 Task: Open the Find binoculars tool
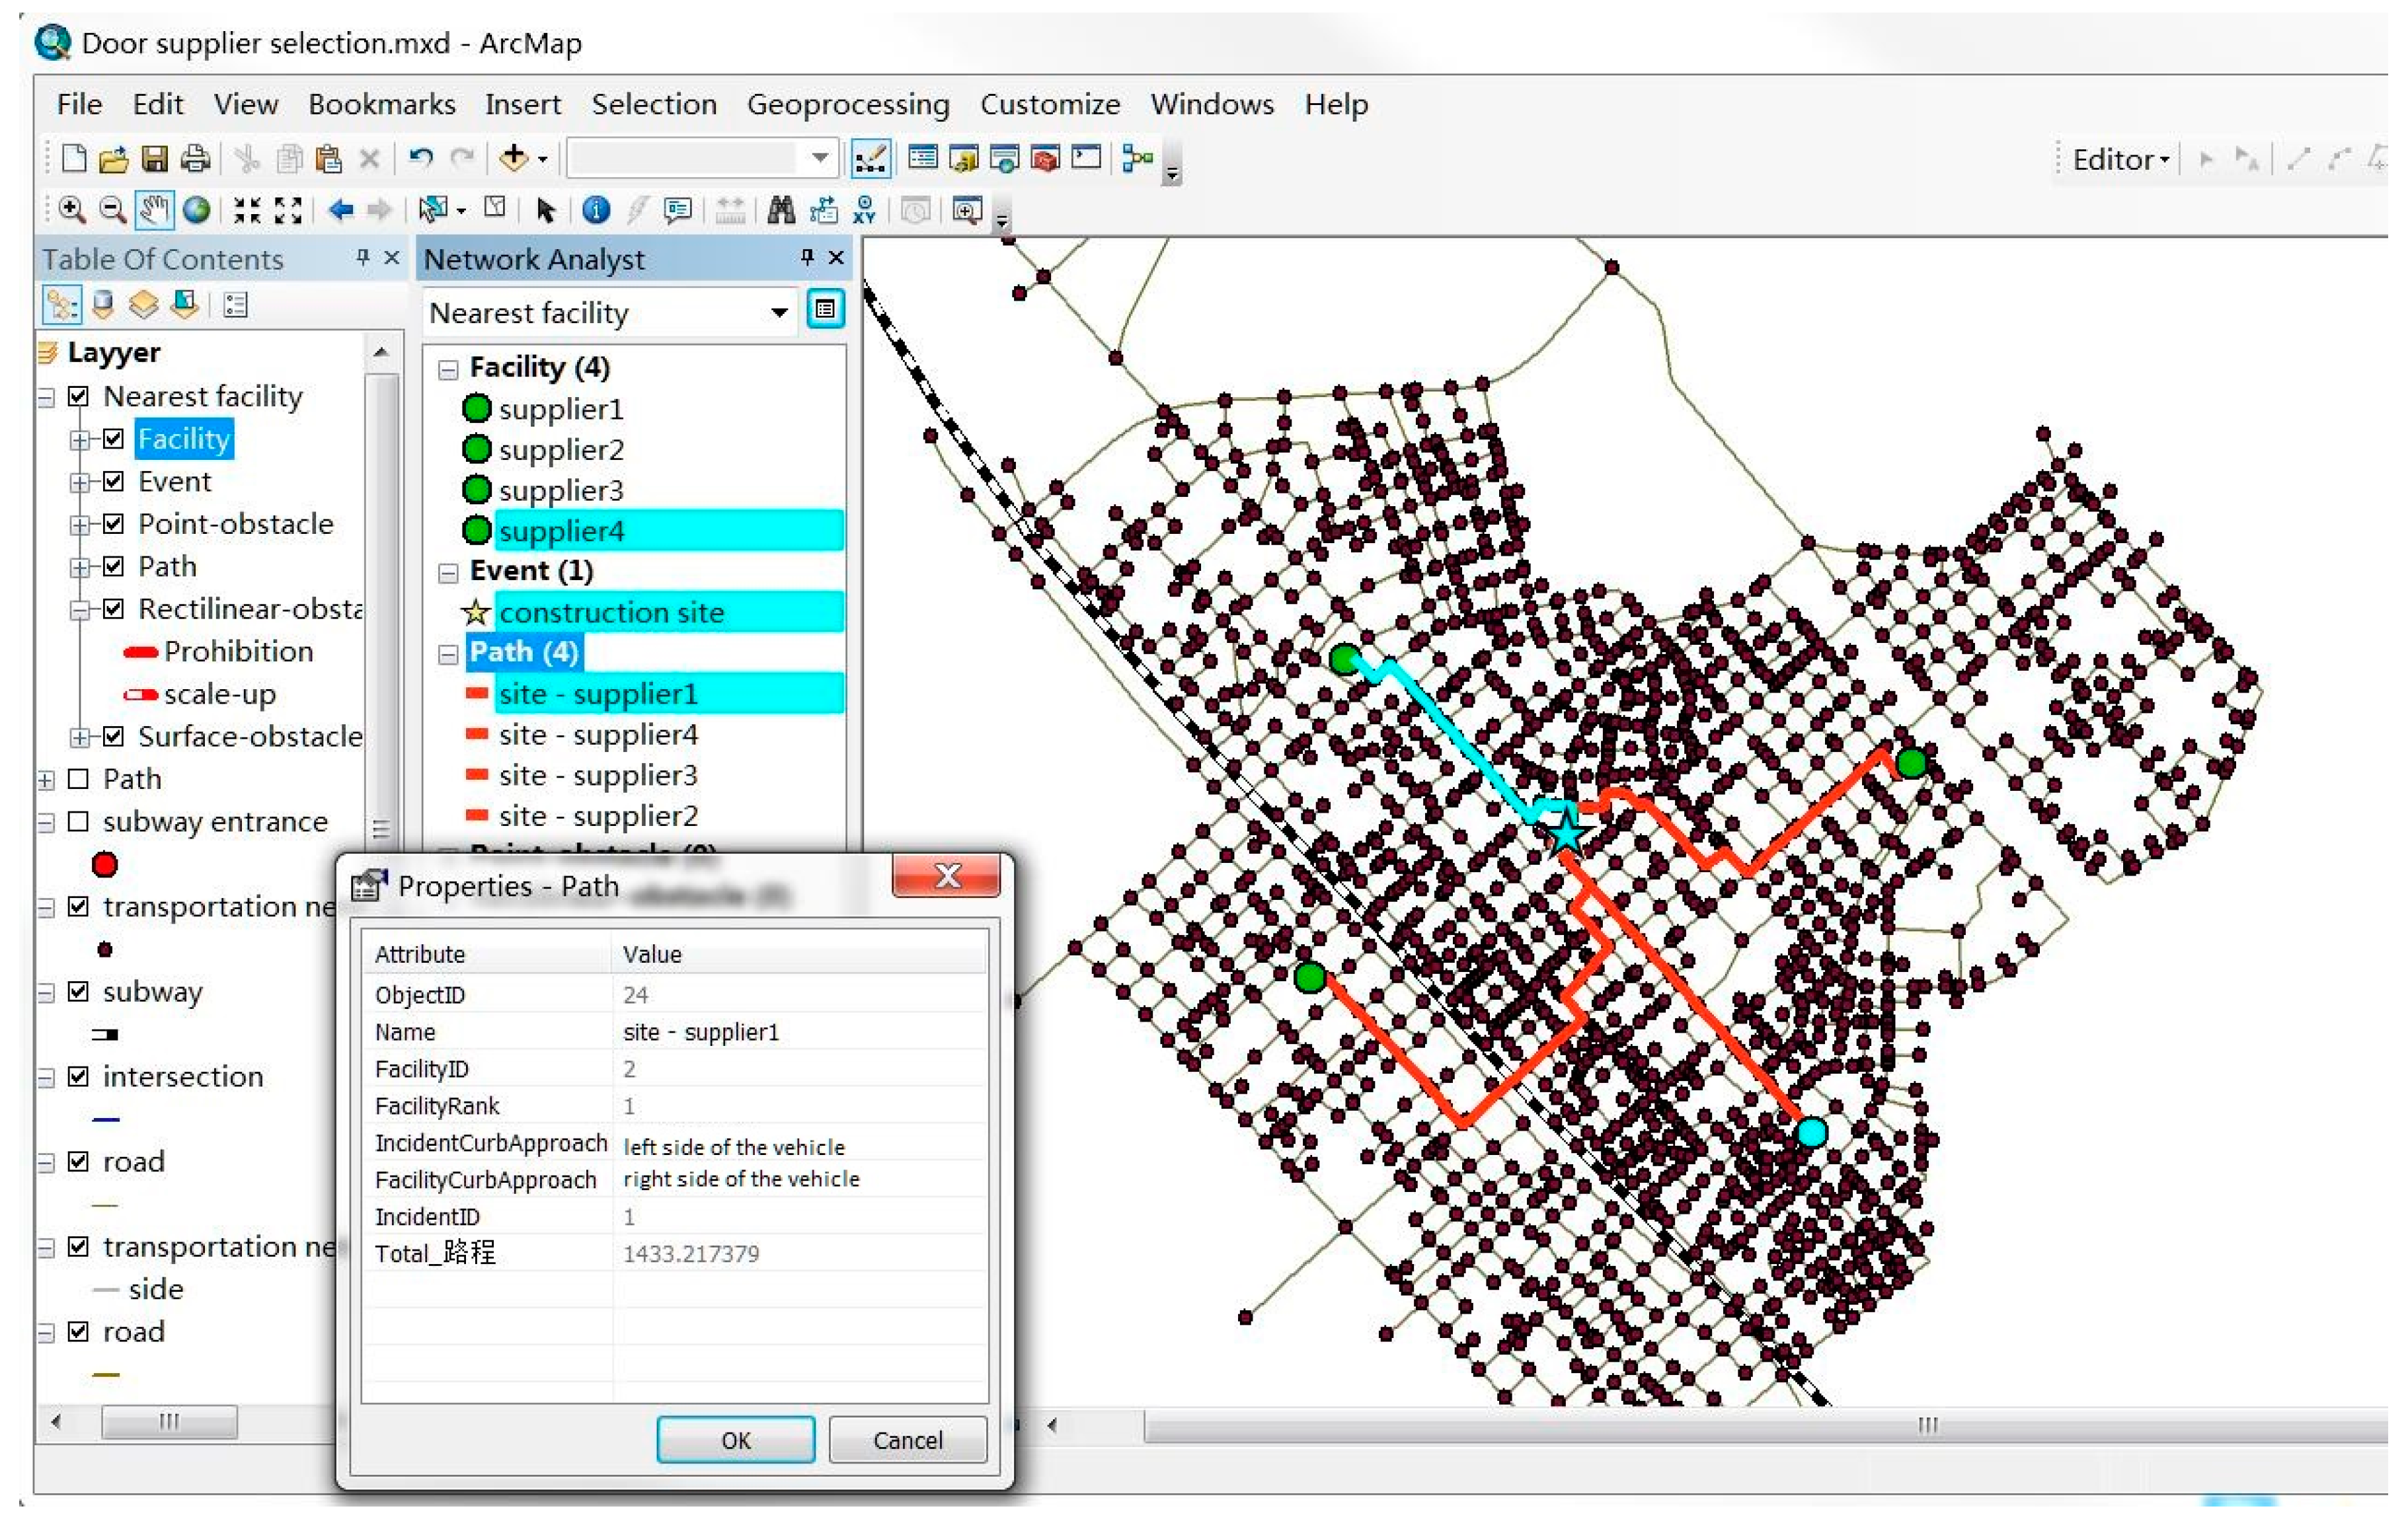(780, 210)
